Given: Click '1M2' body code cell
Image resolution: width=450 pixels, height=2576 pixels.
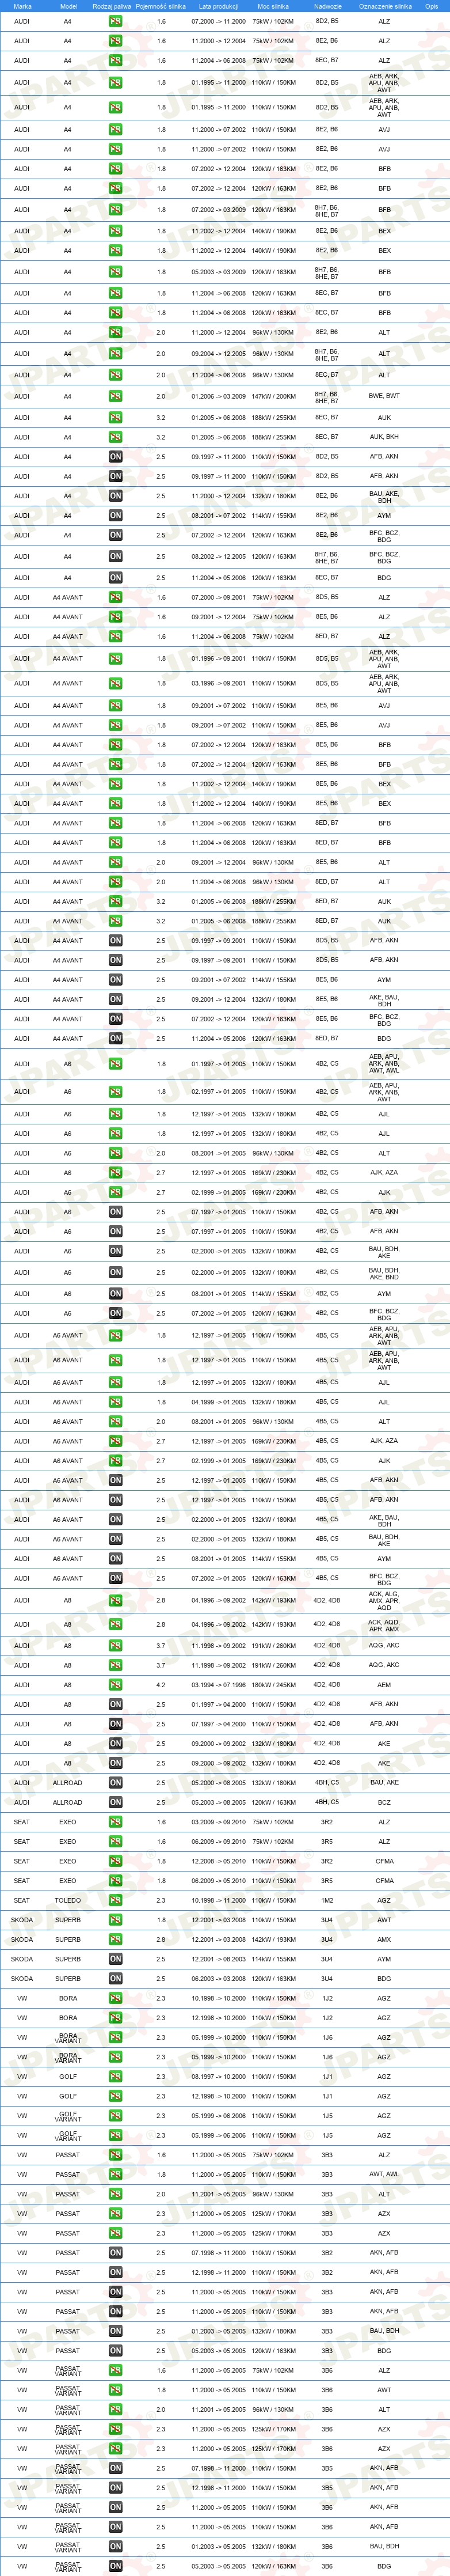Looking at the screenshot, I should 327,1901.
